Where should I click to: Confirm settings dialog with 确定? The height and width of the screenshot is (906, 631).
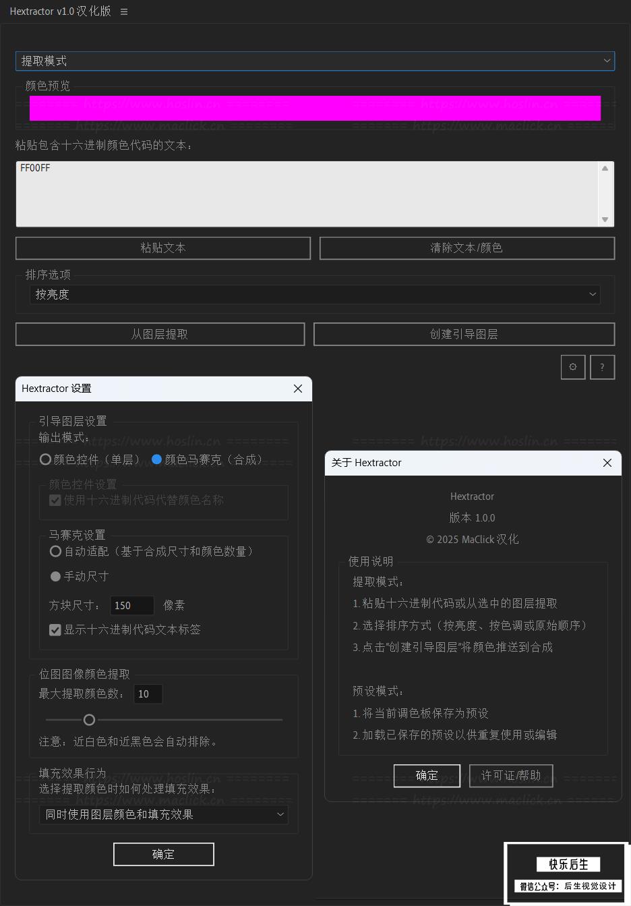tap(164, 854)
